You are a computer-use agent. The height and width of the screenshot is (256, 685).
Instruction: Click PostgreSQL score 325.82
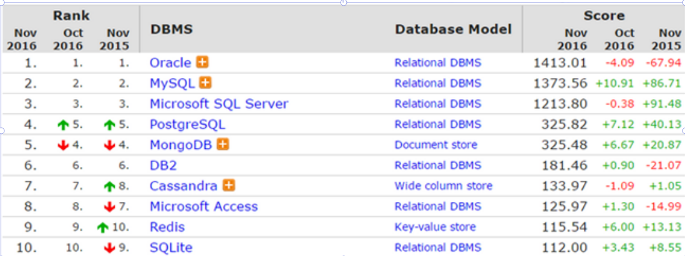point(565,125)
